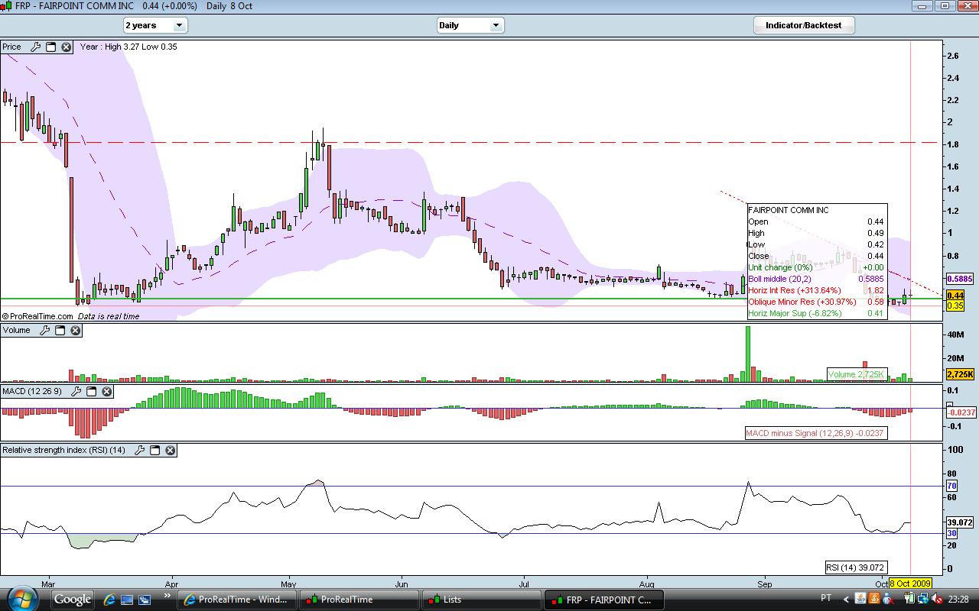
Task: Click the Bollinger middle value label 0.5885
Action: tap(960, 280)
